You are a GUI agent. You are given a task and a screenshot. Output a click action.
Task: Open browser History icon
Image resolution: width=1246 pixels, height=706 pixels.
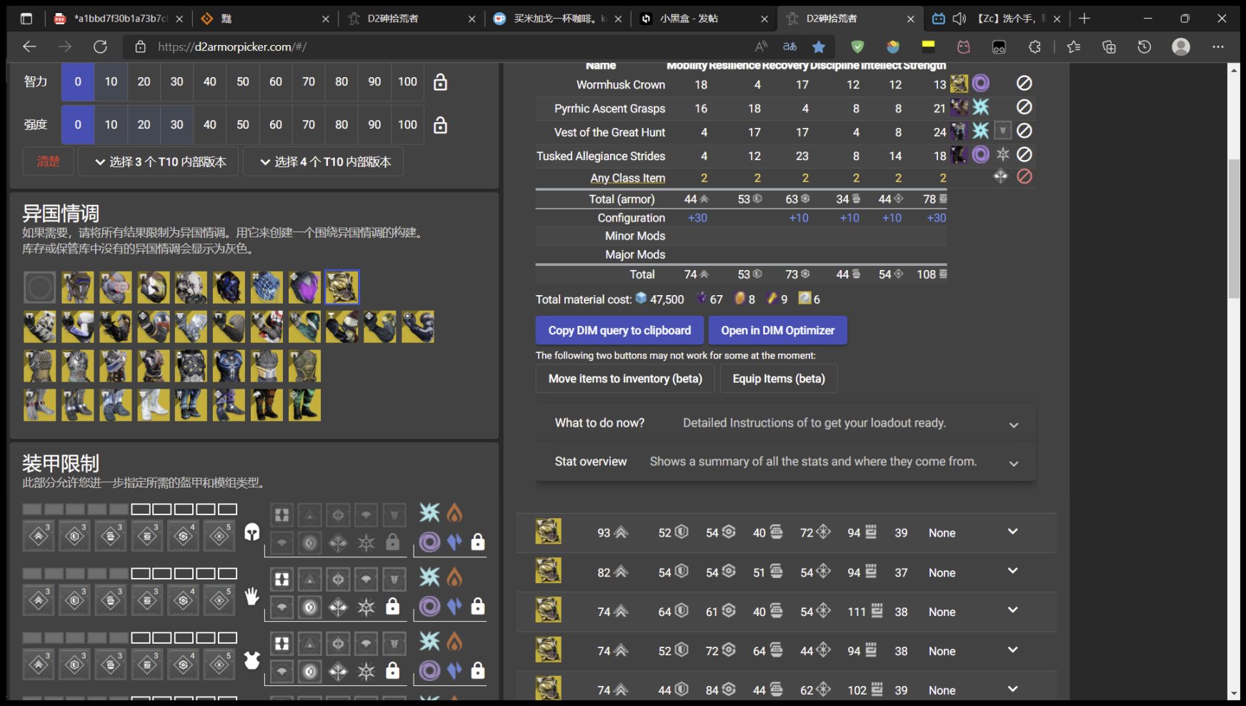click(x=1144, y=46)
